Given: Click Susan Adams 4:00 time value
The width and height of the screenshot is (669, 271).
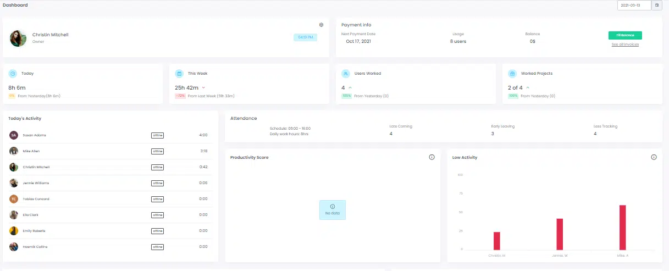Looking at the screenshot, I should [x=203, y=135].
